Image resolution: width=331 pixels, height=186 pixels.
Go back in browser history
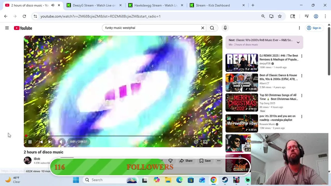(x=6, y=16)
